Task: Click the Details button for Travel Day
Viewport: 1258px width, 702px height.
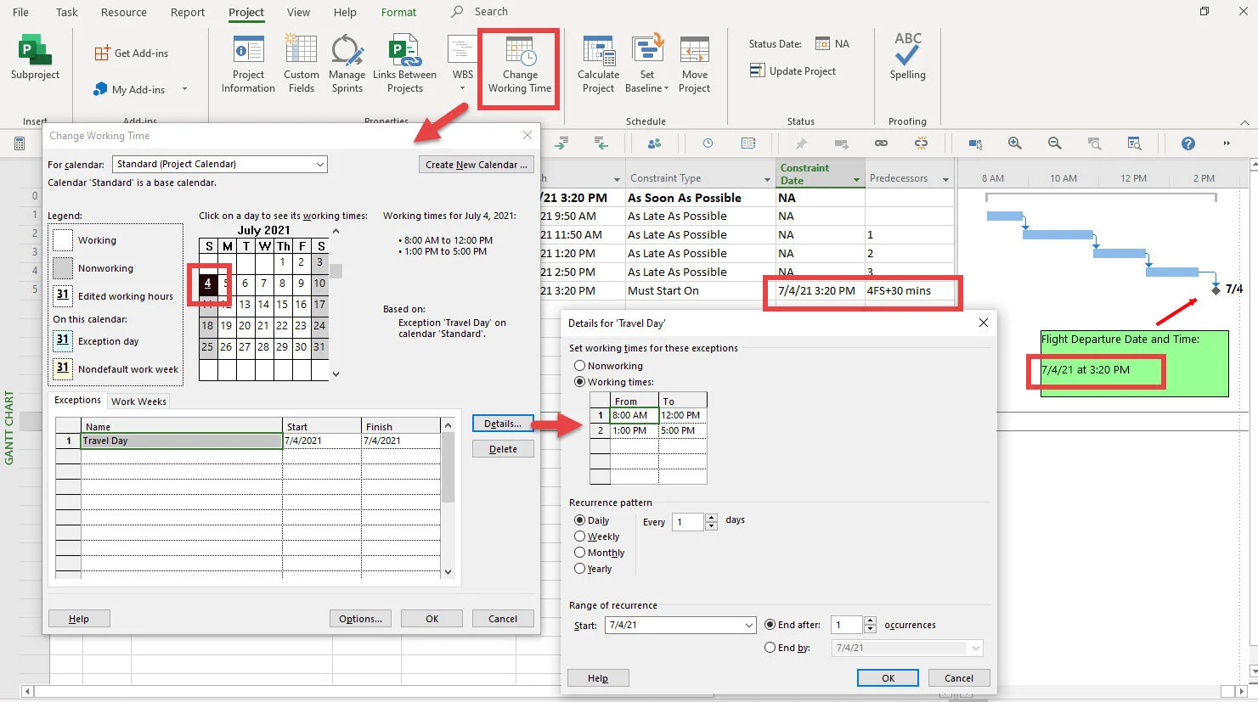Action: coord(502,423)
